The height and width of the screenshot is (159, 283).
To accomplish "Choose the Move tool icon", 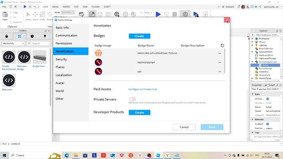I will coord(35,15).
